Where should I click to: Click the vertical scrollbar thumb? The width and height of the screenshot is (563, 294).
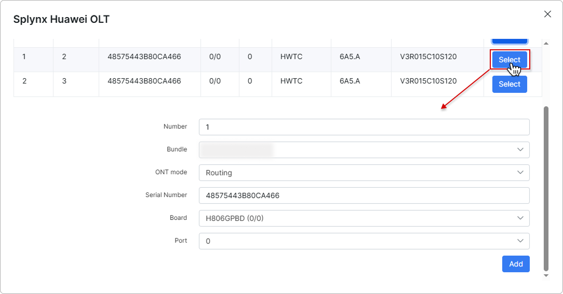(546, 189)
